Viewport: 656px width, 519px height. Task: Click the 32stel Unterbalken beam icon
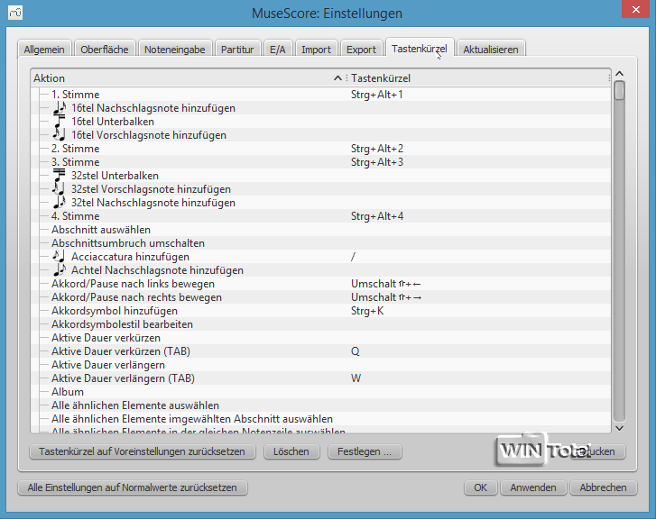point(60,176)
